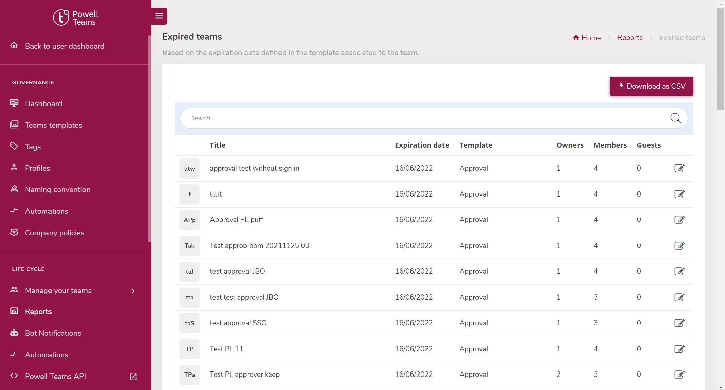725x390 pixels.
Task: Open edit for 'Test PL approver keep'
Action: click(x=680, y=374)
